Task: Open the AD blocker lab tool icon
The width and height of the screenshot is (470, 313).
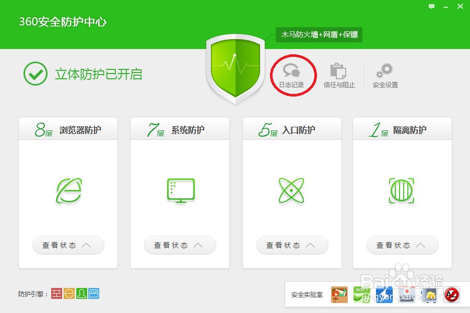Action: click(x=452, y=295)
